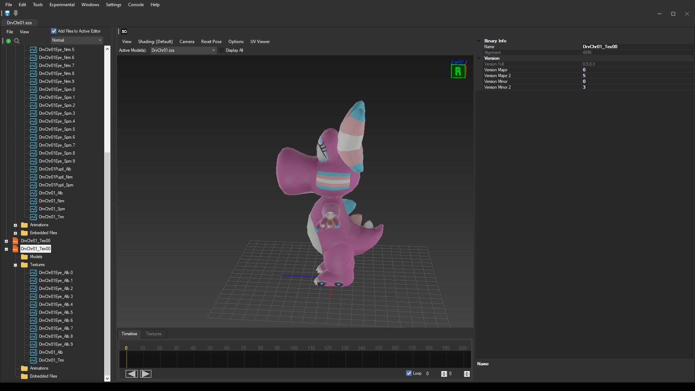Open the Active Model(s) dropdown

pos(213,50)
